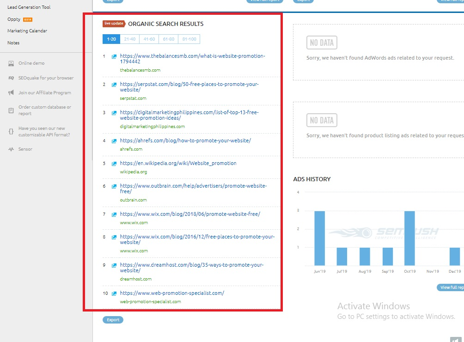Click green ahrefs.com domain text
The width and height of the screenshot is (464, 342).
(x=131, y=149)
